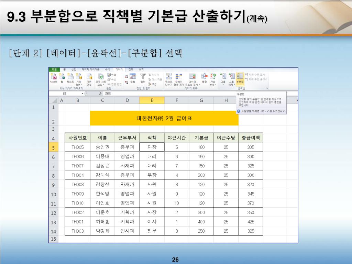Click the 연결 (Connections) small icon
The width and height of the screenshot is (352, 264).
(x=112, y=75)
